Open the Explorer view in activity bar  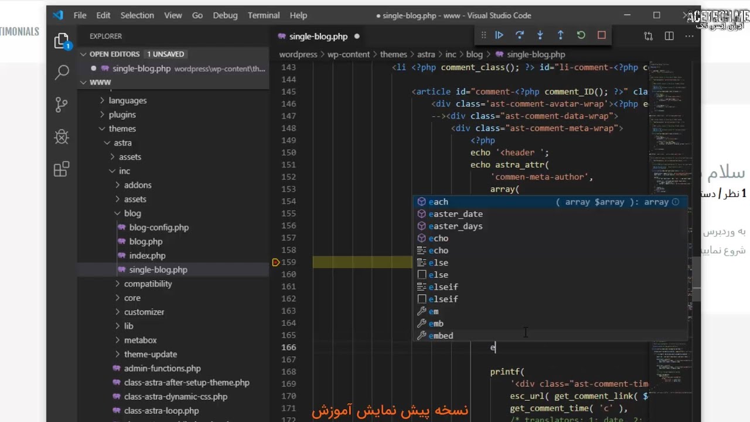(x=62, y=40)
